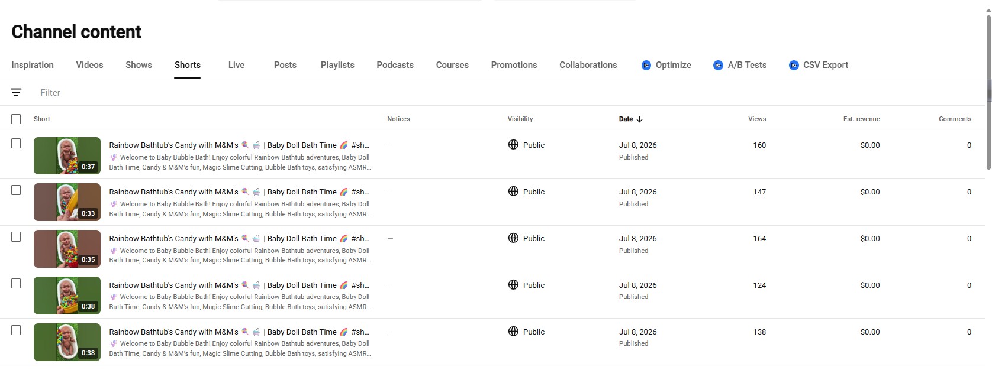Open the title of the 164-views short
The width and height of the screenshot is (992, 370).
point(239,238)
